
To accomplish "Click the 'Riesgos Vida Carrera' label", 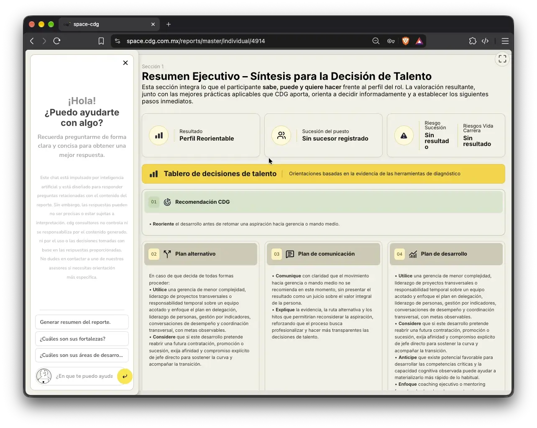I will (x=478, y=128).
